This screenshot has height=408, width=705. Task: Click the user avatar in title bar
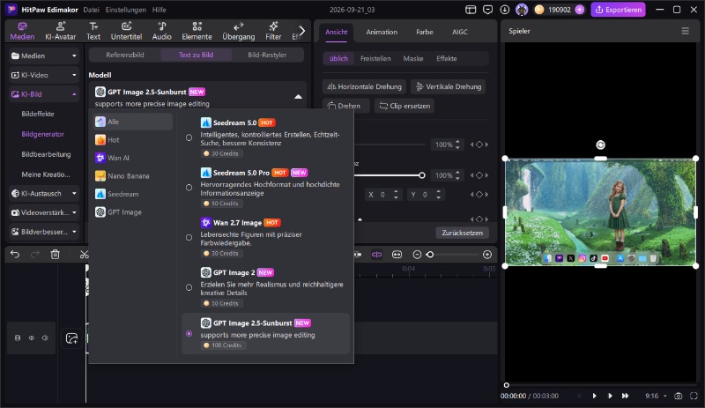tap(522, 10)
